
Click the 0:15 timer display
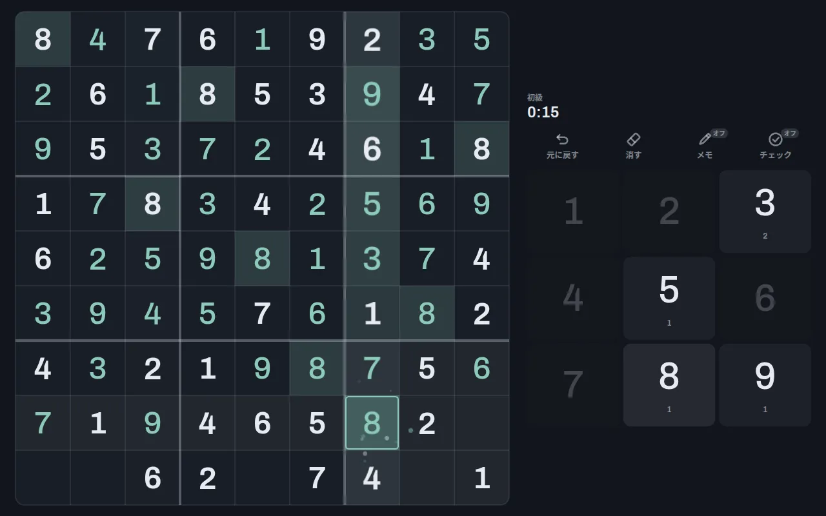click(x=543, y=112)
